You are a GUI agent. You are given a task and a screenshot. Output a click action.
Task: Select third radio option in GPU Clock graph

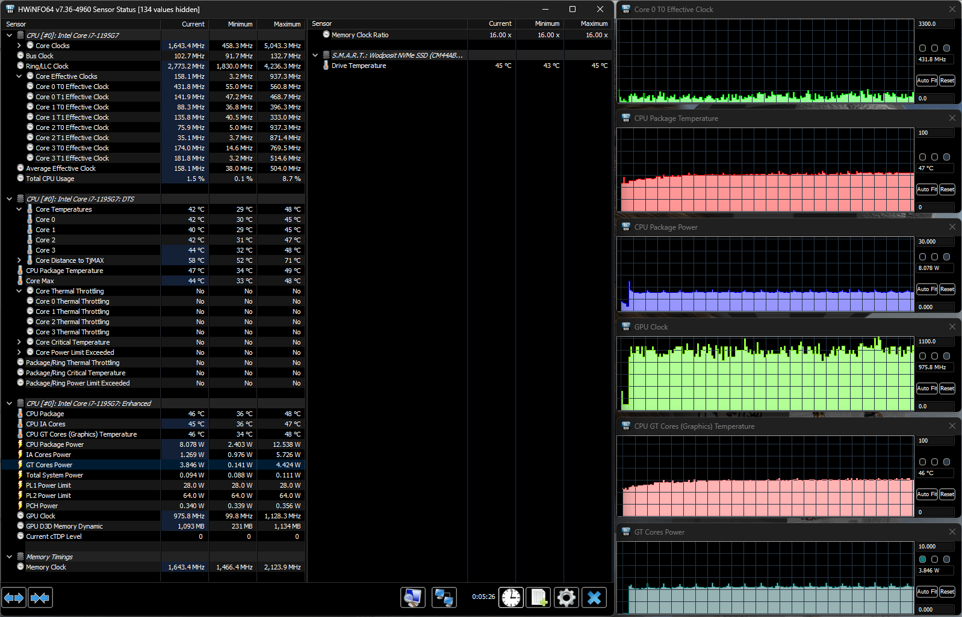pos(946,356)
